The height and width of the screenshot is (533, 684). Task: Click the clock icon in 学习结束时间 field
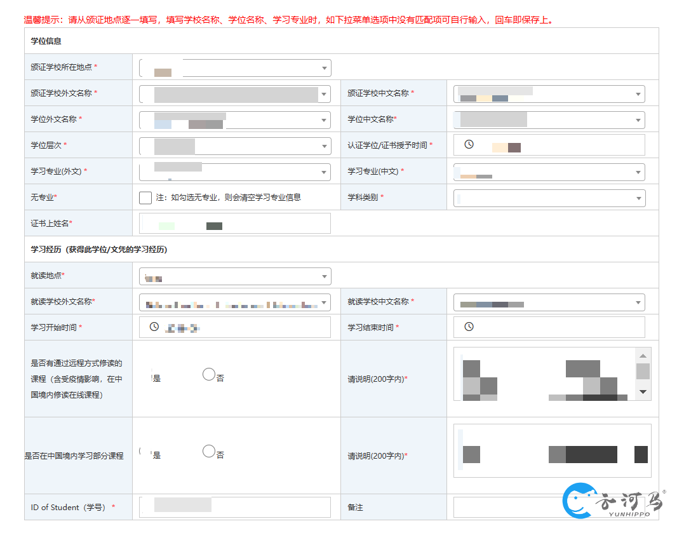469,327
